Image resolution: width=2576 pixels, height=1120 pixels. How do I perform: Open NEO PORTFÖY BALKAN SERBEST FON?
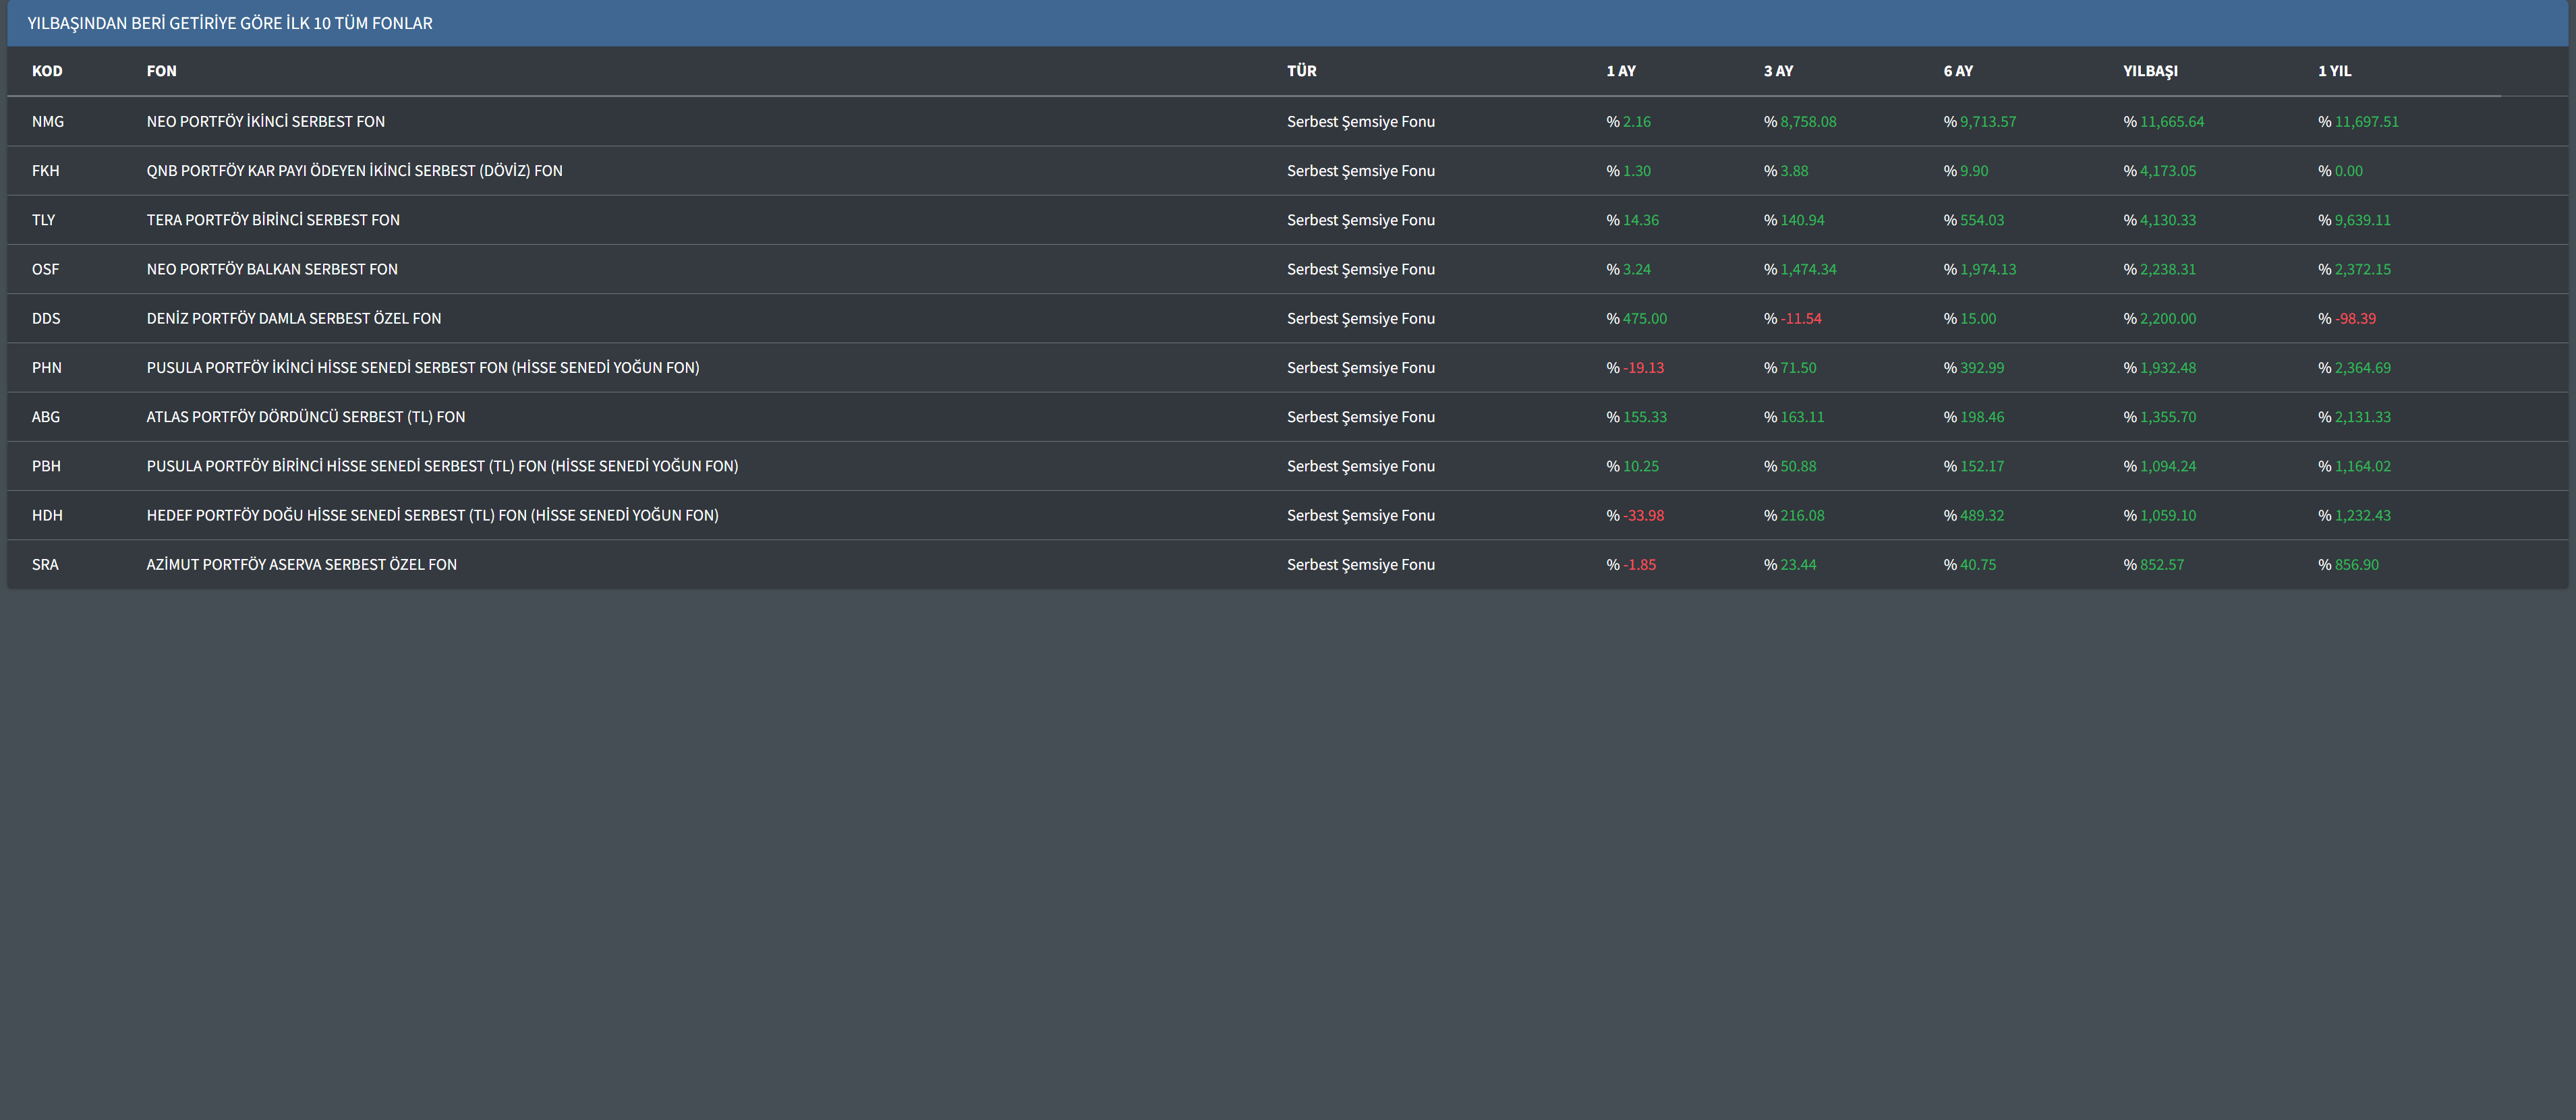coord(272,269)
